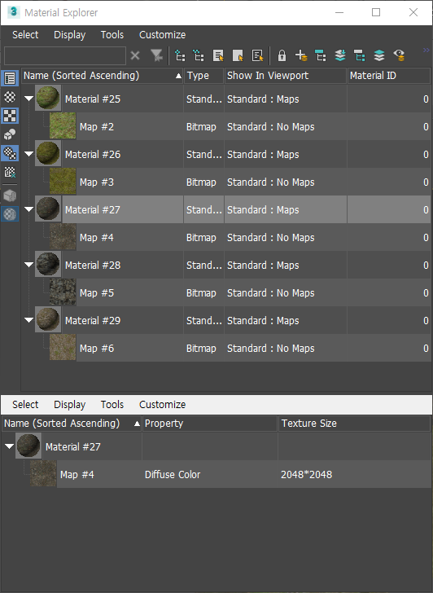Toggle Display Unused Map Channels icon
This screenshot has width=433, height=593.
coord(10,172)
